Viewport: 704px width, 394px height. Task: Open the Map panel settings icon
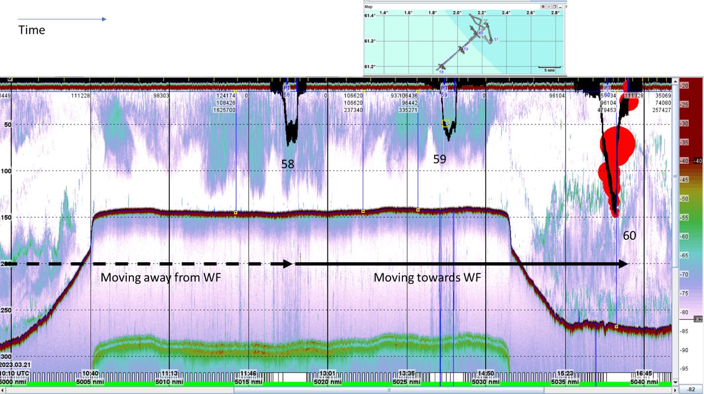tap(543, 6)
